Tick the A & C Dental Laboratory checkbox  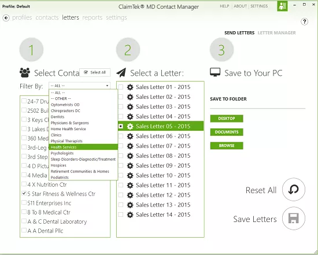(x=24, y=221)
